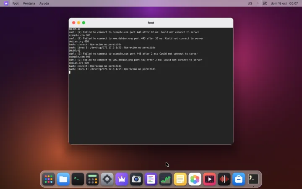Open the audio waveform recorder icon
Viewport: 302px width, 189px height.
pyautogui.click(x=224, y=179)
